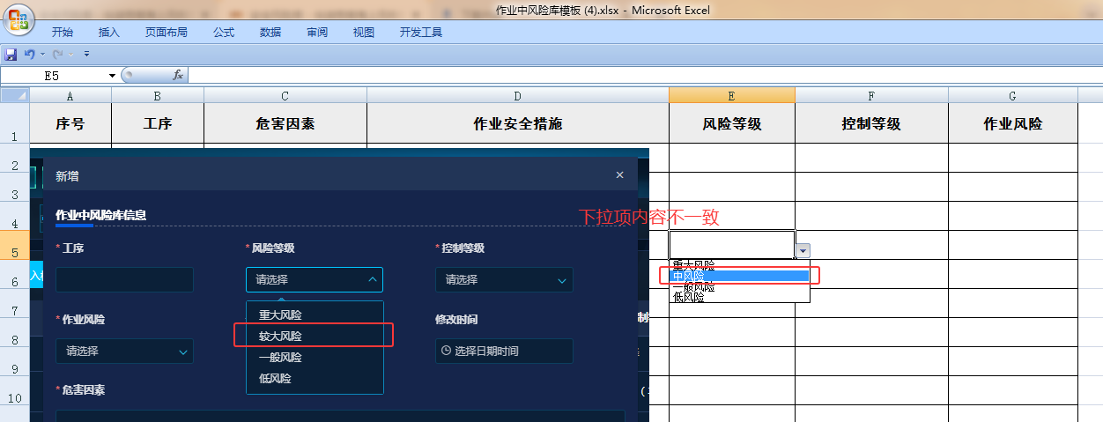Select 低风险 in the dialog dropdown list

point(275,379)
